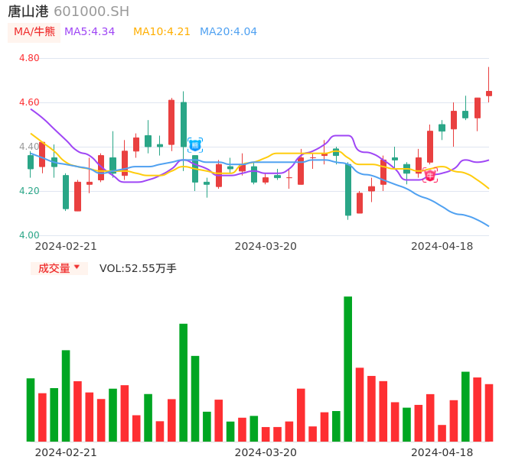The image size is (525, 463).
Task: Toggle the MA5:4.34 legend line
Action: tap(90, 32)
